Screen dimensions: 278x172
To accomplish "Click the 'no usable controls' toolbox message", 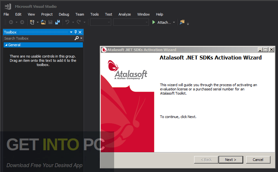I will (43, 60).
